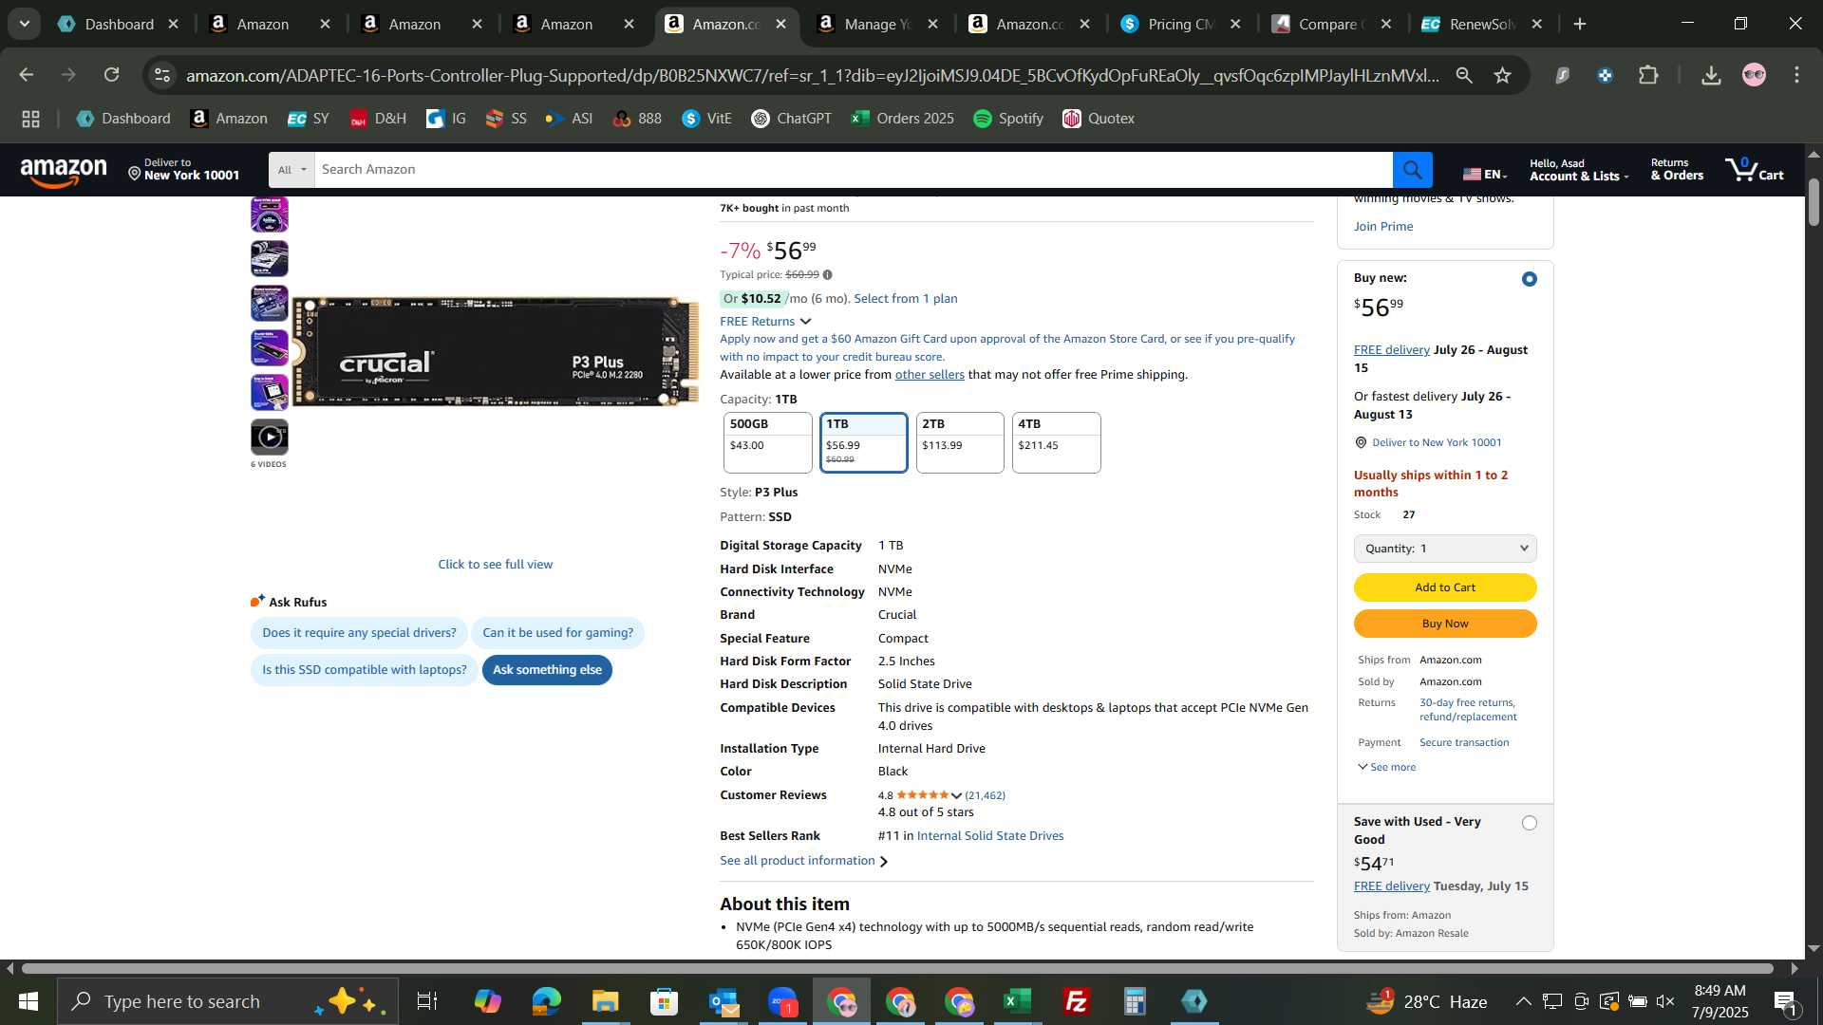Screen dimensions: 1823x1025
Task: Open Chrome three-dot menu
Action: point(1796,75)
